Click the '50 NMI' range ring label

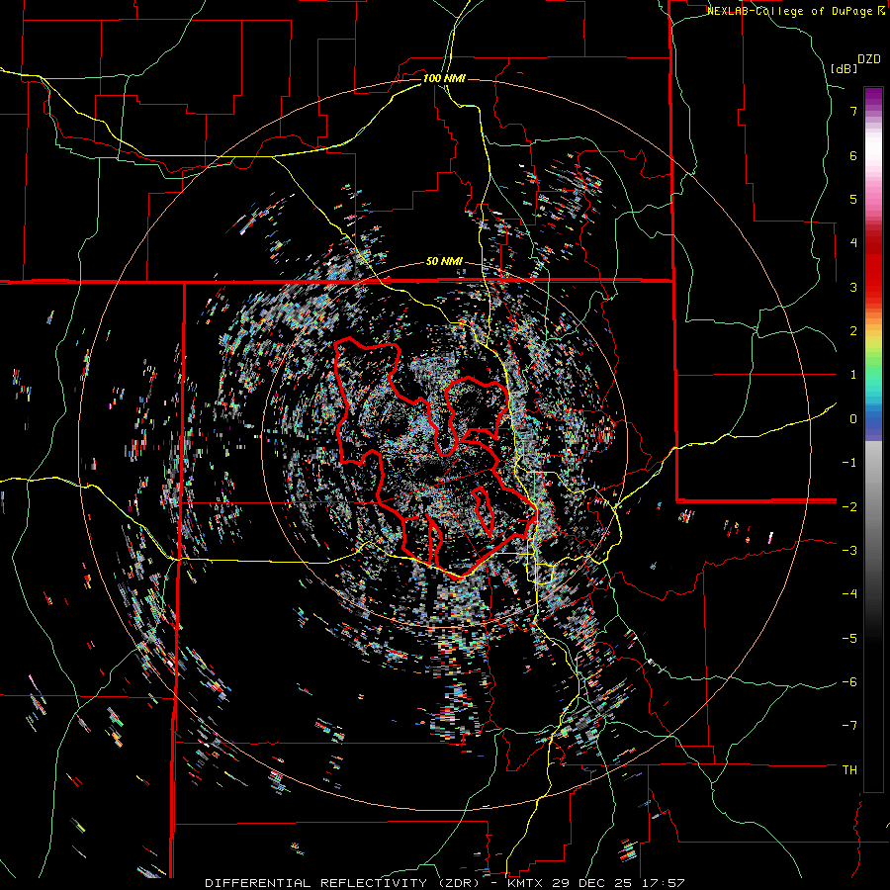click(x=444, y=262)
